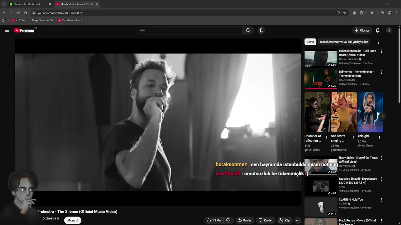
Task: Open options for She starts singing short
Action: [x=353, y=137]
